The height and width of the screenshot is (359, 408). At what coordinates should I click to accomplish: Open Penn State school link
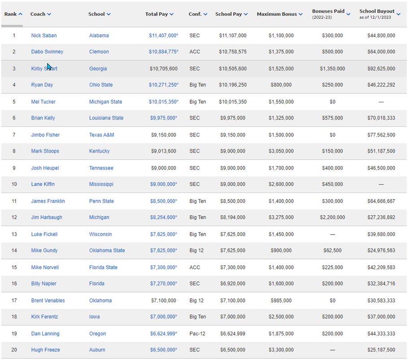click(x=101, y=201)
